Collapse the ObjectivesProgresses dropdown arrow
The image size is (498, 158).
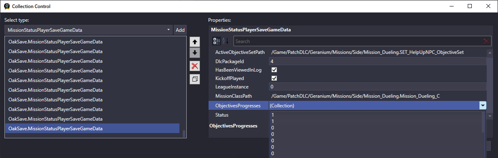pos(483,105)
